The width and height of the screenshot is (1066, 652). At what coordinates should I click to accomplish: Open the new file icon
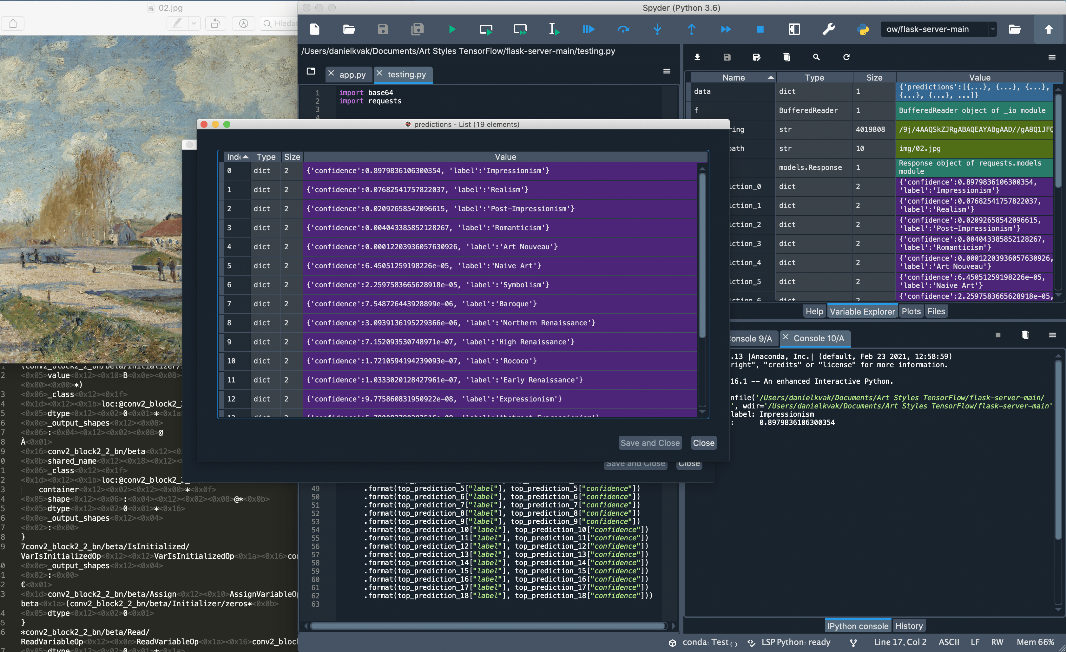tap(314, 29)
